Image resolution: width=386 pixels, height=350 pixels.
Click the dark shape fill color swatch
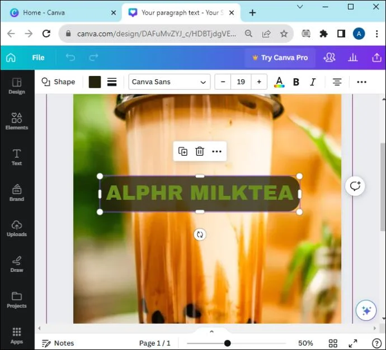(95, 82)
